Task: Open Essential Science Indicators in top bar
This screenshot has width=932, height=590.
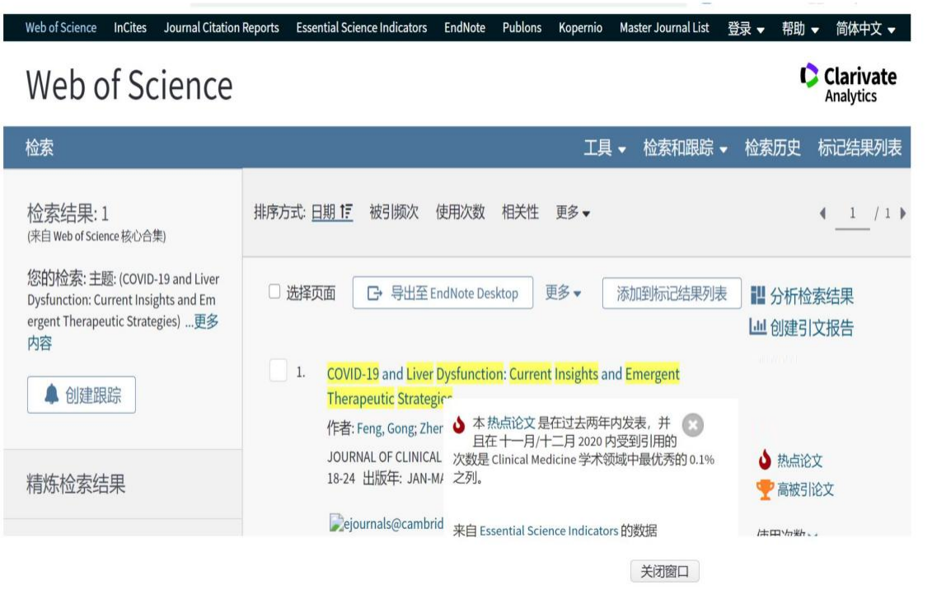Action: (x=362, y=27)
